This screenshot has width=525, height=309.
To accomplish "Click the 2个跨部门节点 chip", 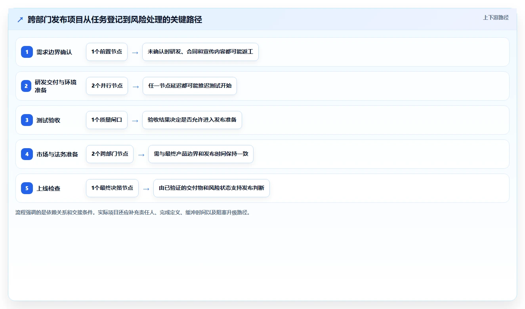I will [x=110, y=154].
